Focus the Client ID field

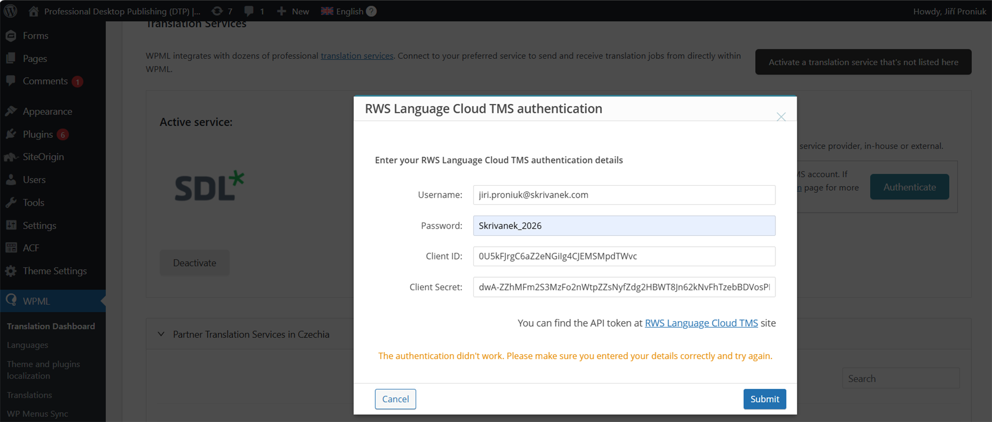click(624, 256)
